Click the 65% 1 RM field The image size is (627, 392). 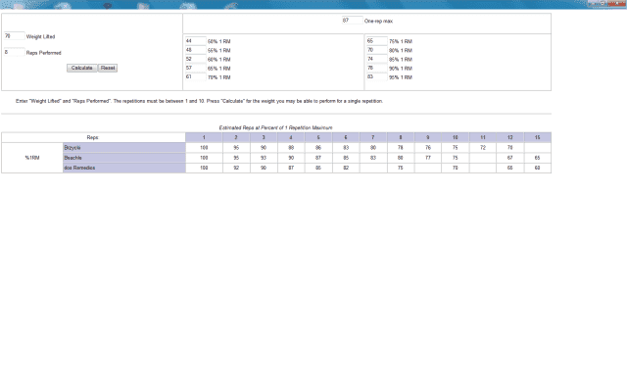click(x=194, y=68)
